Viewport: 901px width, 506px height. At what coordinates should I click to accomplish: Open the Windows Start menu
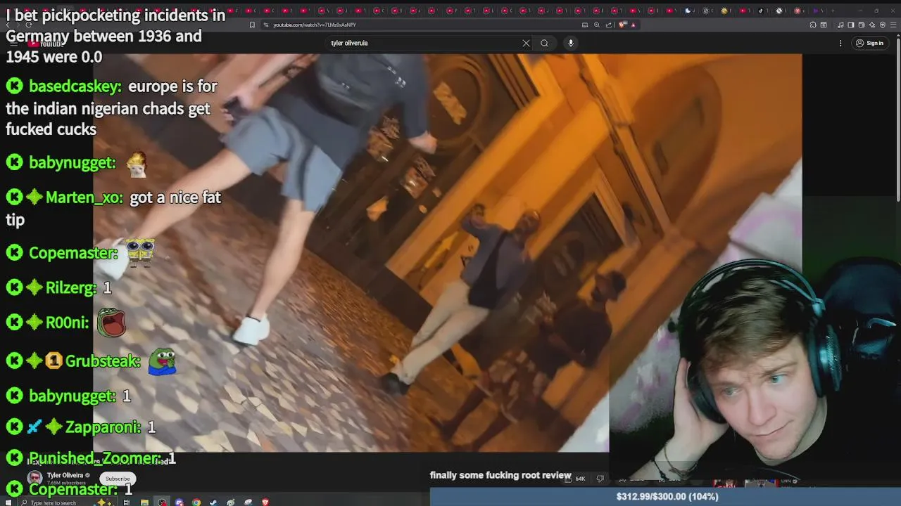8,502
